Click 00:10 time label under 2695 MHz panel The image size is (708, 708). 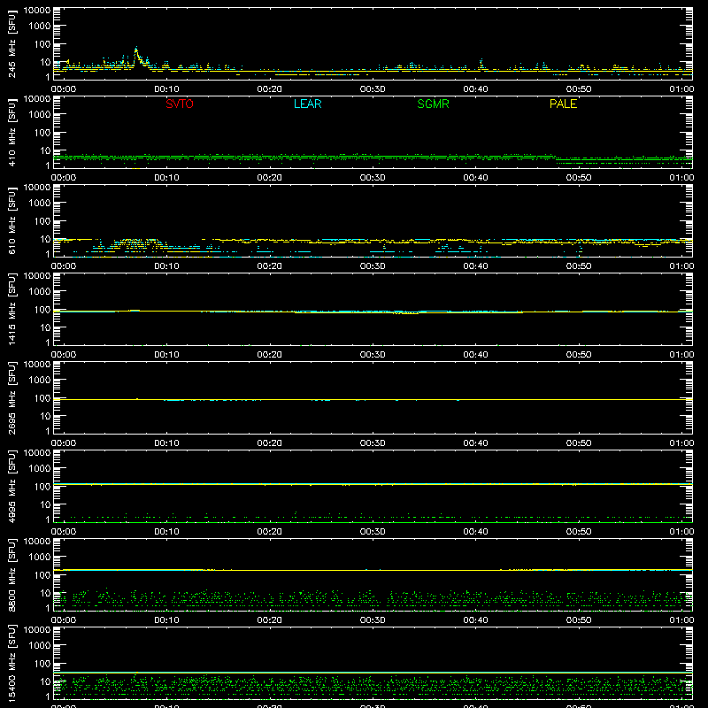pos(166,443)
